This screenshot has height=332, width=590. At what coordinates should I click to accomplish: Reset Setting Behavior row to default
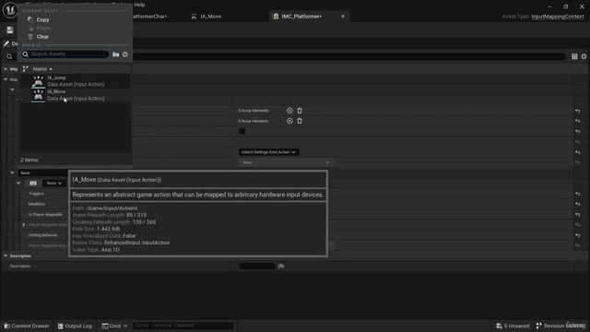pos(577,235)
